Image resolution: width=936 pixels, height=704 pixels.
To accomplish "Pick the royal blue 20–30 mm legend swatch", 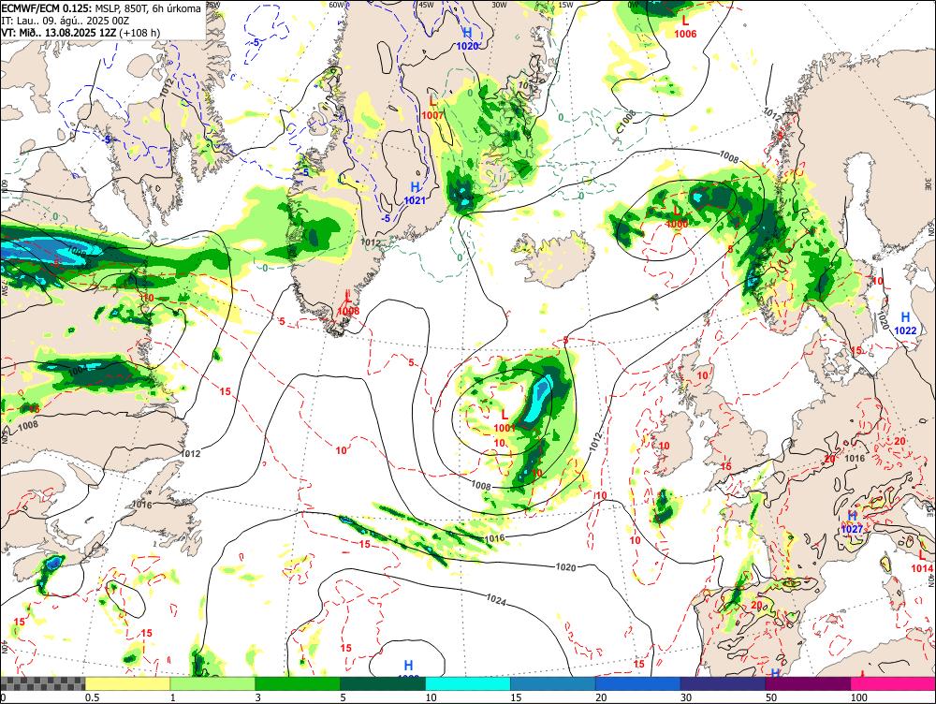I will point(637,683).
